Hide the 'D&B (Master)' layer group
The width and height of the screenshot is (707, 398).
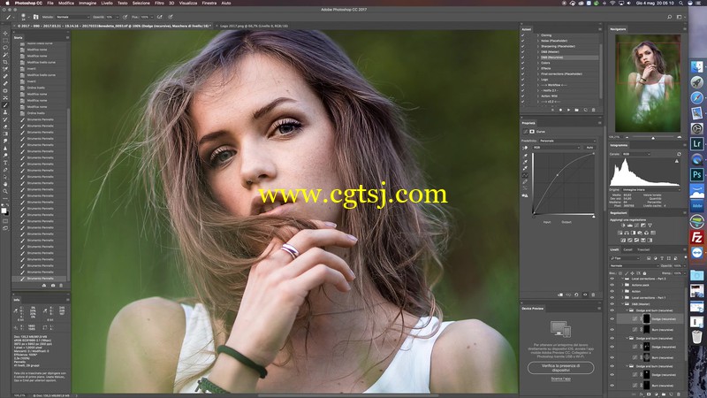click(x=612, y=304)
